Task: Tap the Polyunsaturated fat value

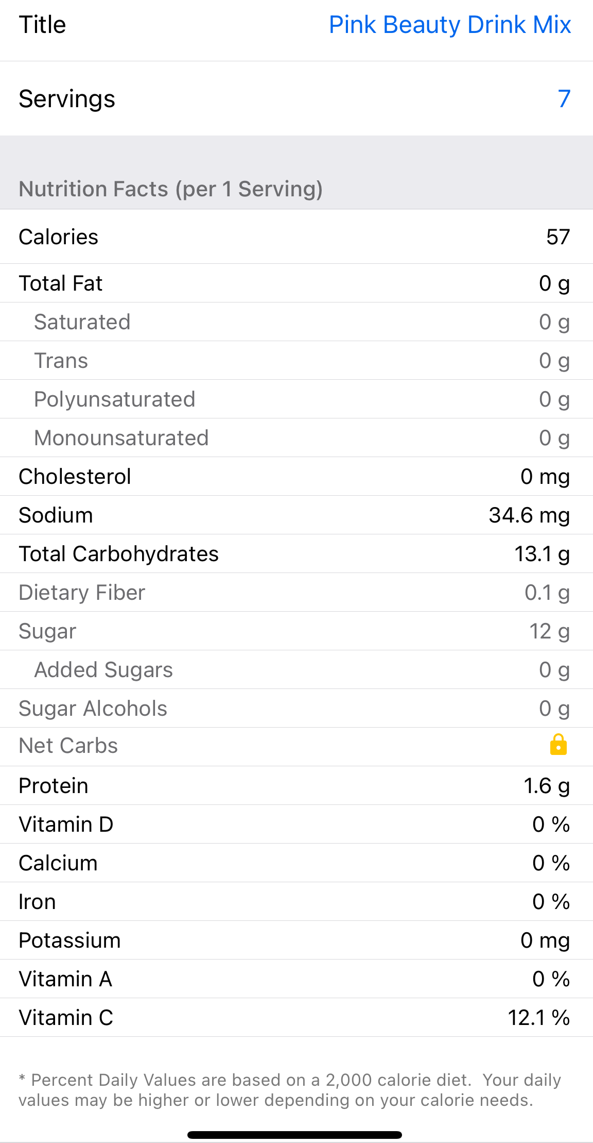Action: pyautogui.click(x=554, y=399)
